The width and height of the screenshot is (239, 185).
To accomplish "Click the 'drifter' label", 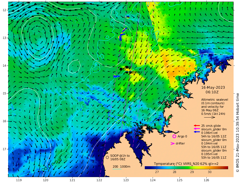I will (180, 143).
